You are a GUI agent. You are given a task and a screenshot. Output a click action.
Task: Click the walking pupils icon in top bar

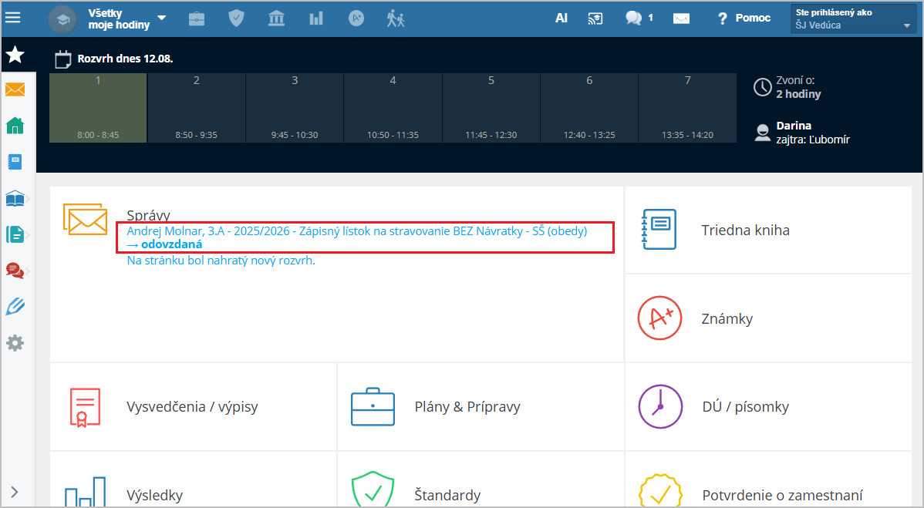pos(396,19)
